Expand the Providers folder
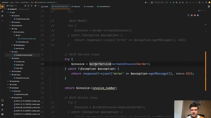 point(10,71)
